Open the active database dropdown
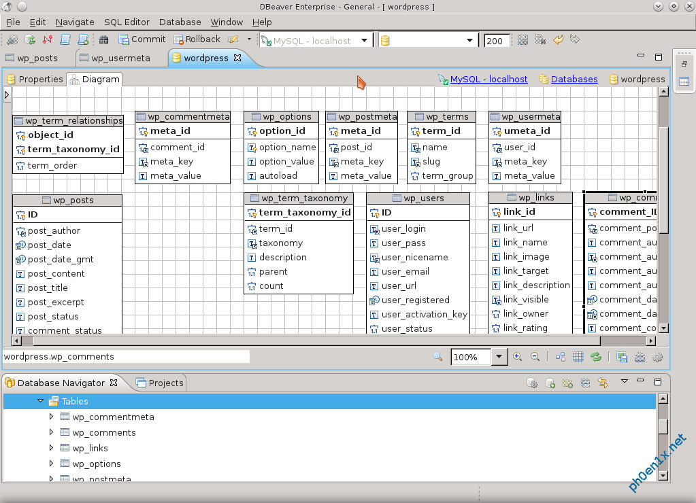This screenshot has width=696, height=503. point(469,40)
